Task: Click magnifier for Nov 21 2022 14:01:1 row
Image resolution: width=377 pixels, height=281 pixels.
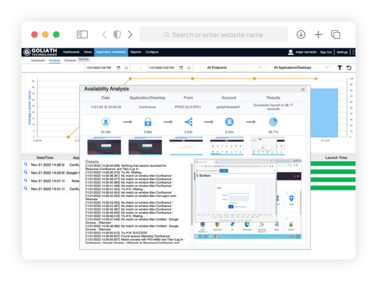Action: (25, 180)
